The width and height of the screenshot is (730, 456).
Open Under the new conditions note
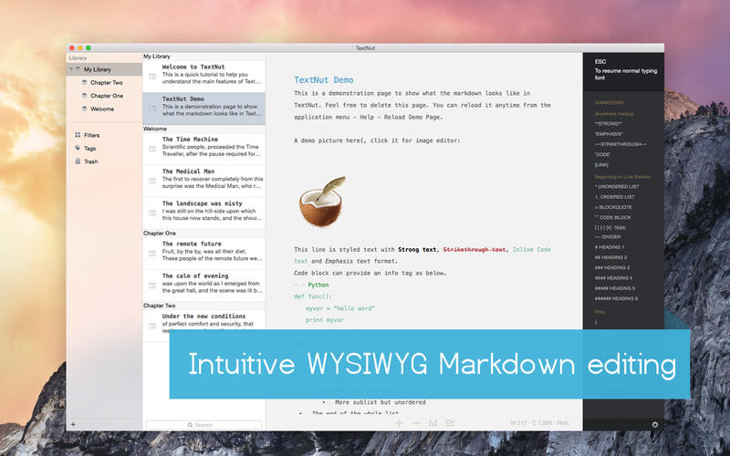203,325
